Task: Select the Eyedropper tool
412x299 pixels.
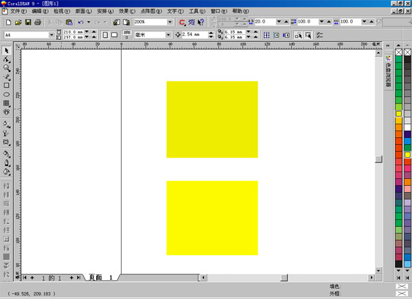Action: [x=7, y=154]
